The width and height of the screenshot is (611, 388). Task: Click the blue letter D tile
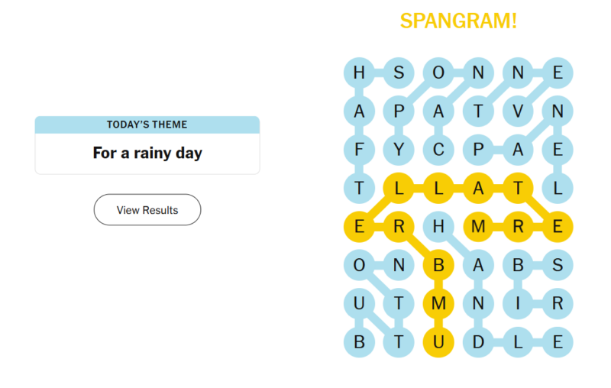click(x=478, y=342)
